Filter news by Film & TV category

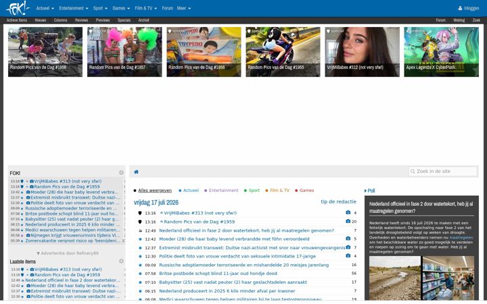coord(279,191)
